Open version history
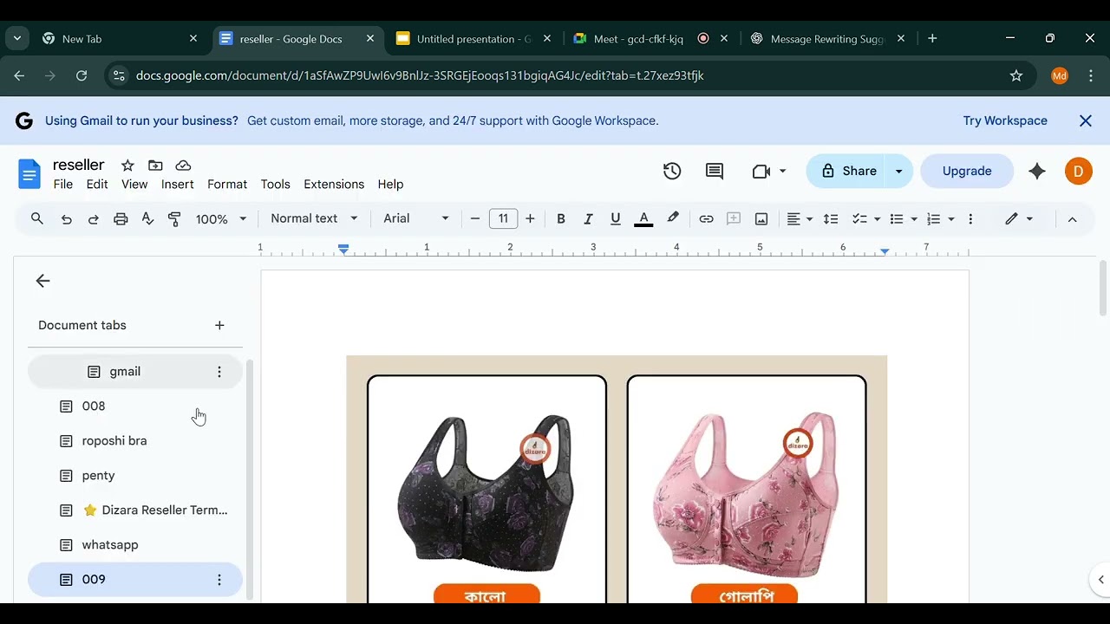This screenshot has width=1110, height=624. coord(672,172)
